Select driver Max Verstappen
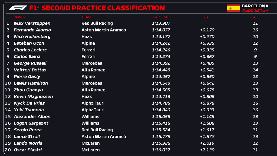This screenshot has height=156, width=277. (x=32, y=23)
